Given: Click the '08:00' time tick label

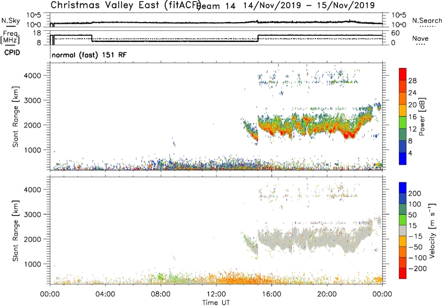Looking at the screenshot, I should 161,294.
